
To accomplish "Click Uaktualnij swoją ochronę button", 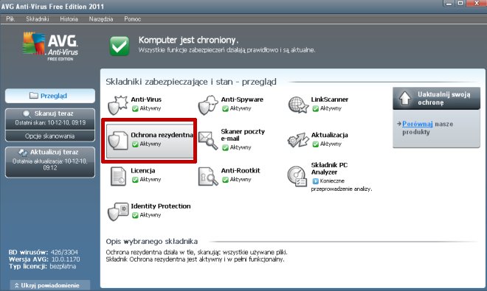I will click(x=436, y=98).
